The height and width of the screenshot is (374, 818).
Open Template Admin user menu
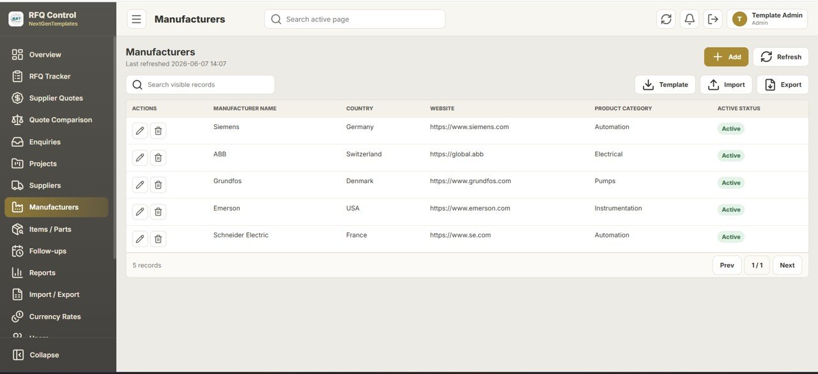click(767, 19)
